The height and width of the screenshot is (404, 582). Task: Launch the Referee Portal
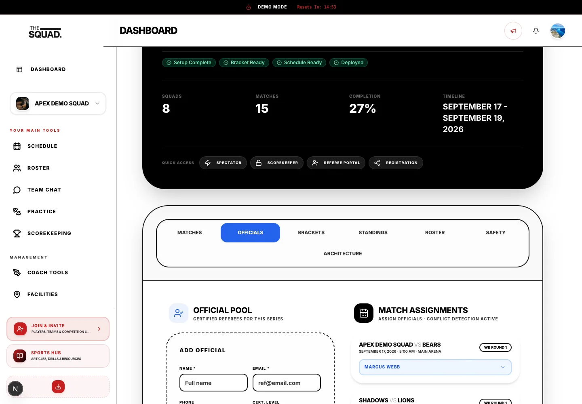coord(336,163)
